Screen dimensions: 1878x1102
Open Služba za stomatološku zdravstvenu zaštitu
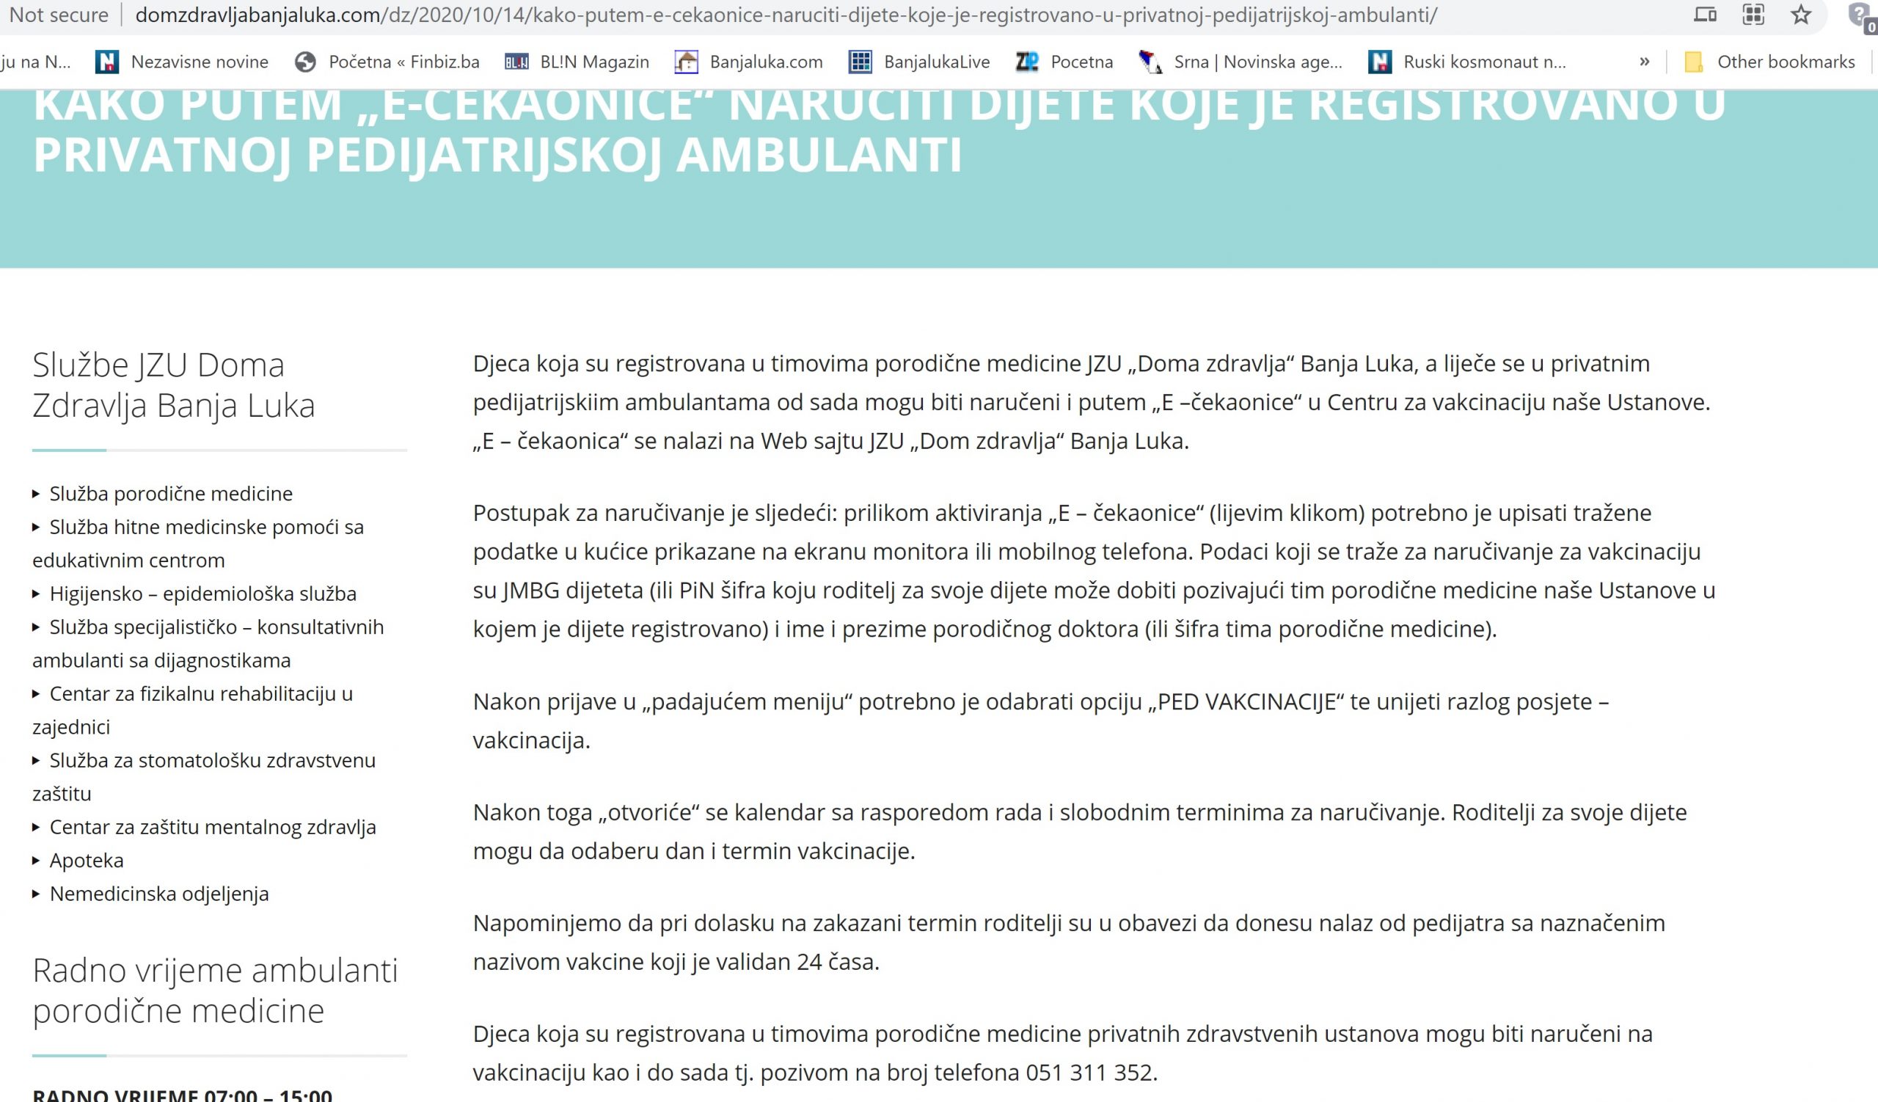[203, 776]
